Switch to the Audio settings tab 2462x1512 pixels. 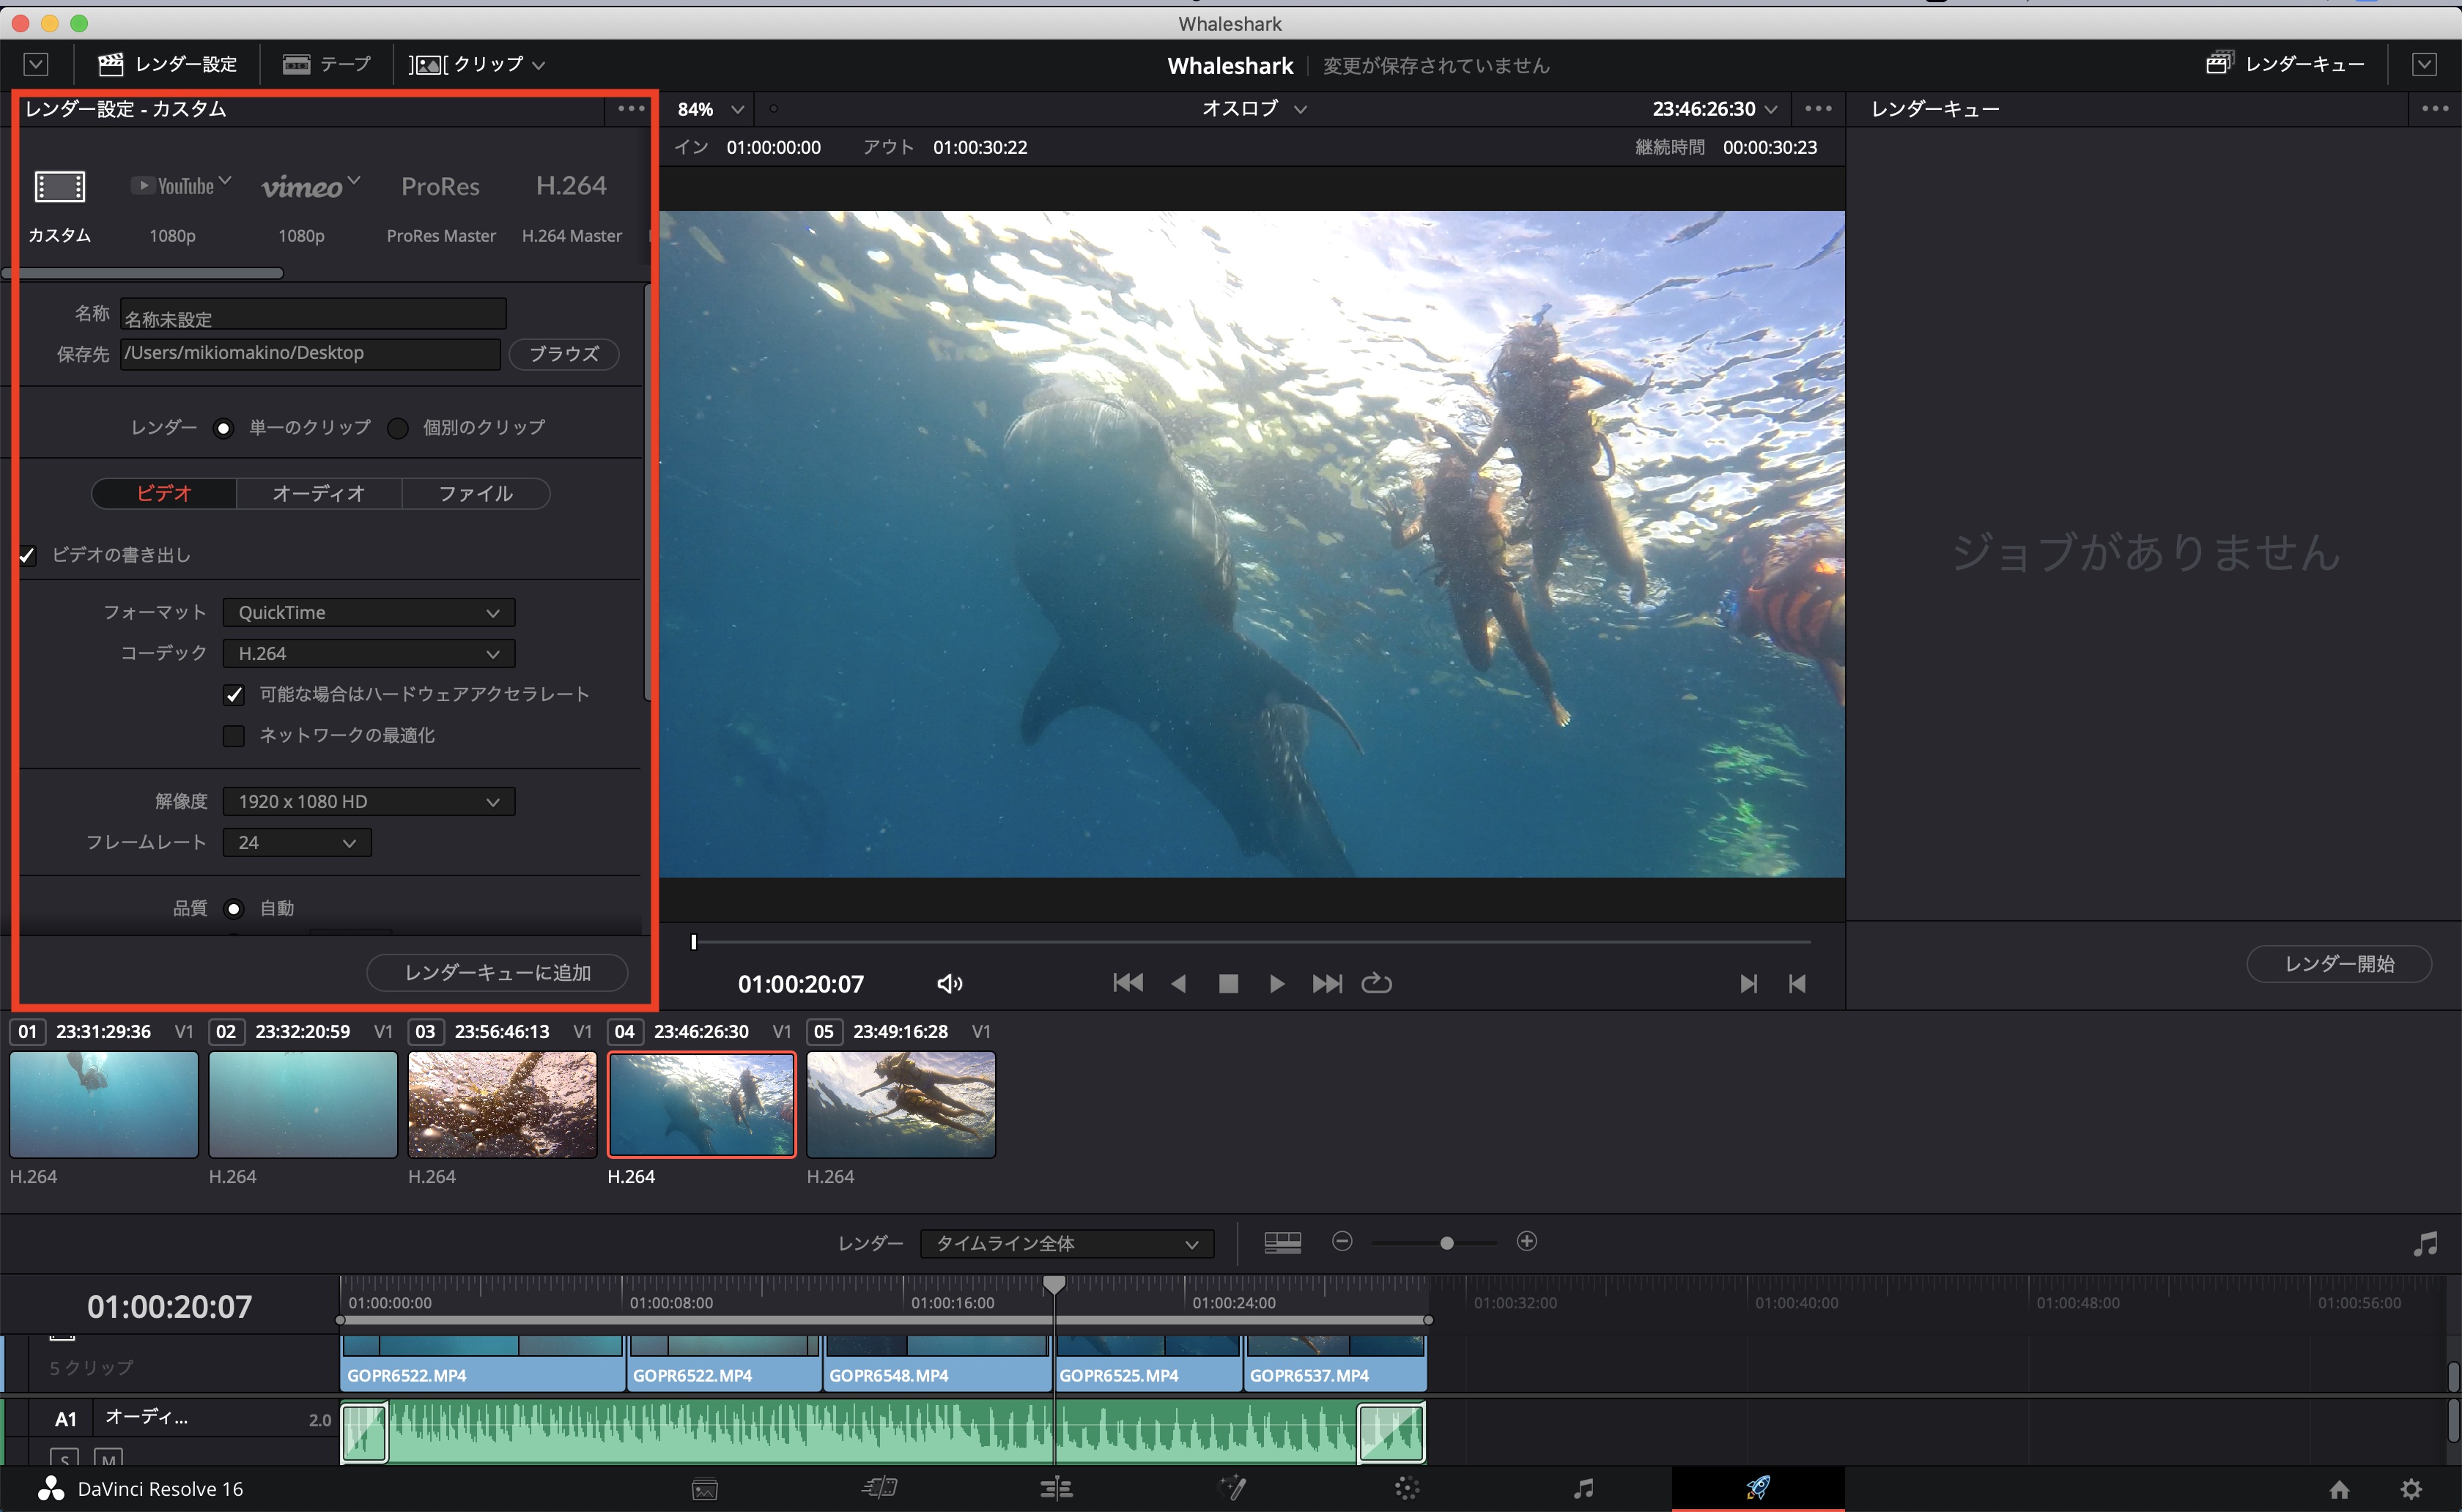[318, 493]
